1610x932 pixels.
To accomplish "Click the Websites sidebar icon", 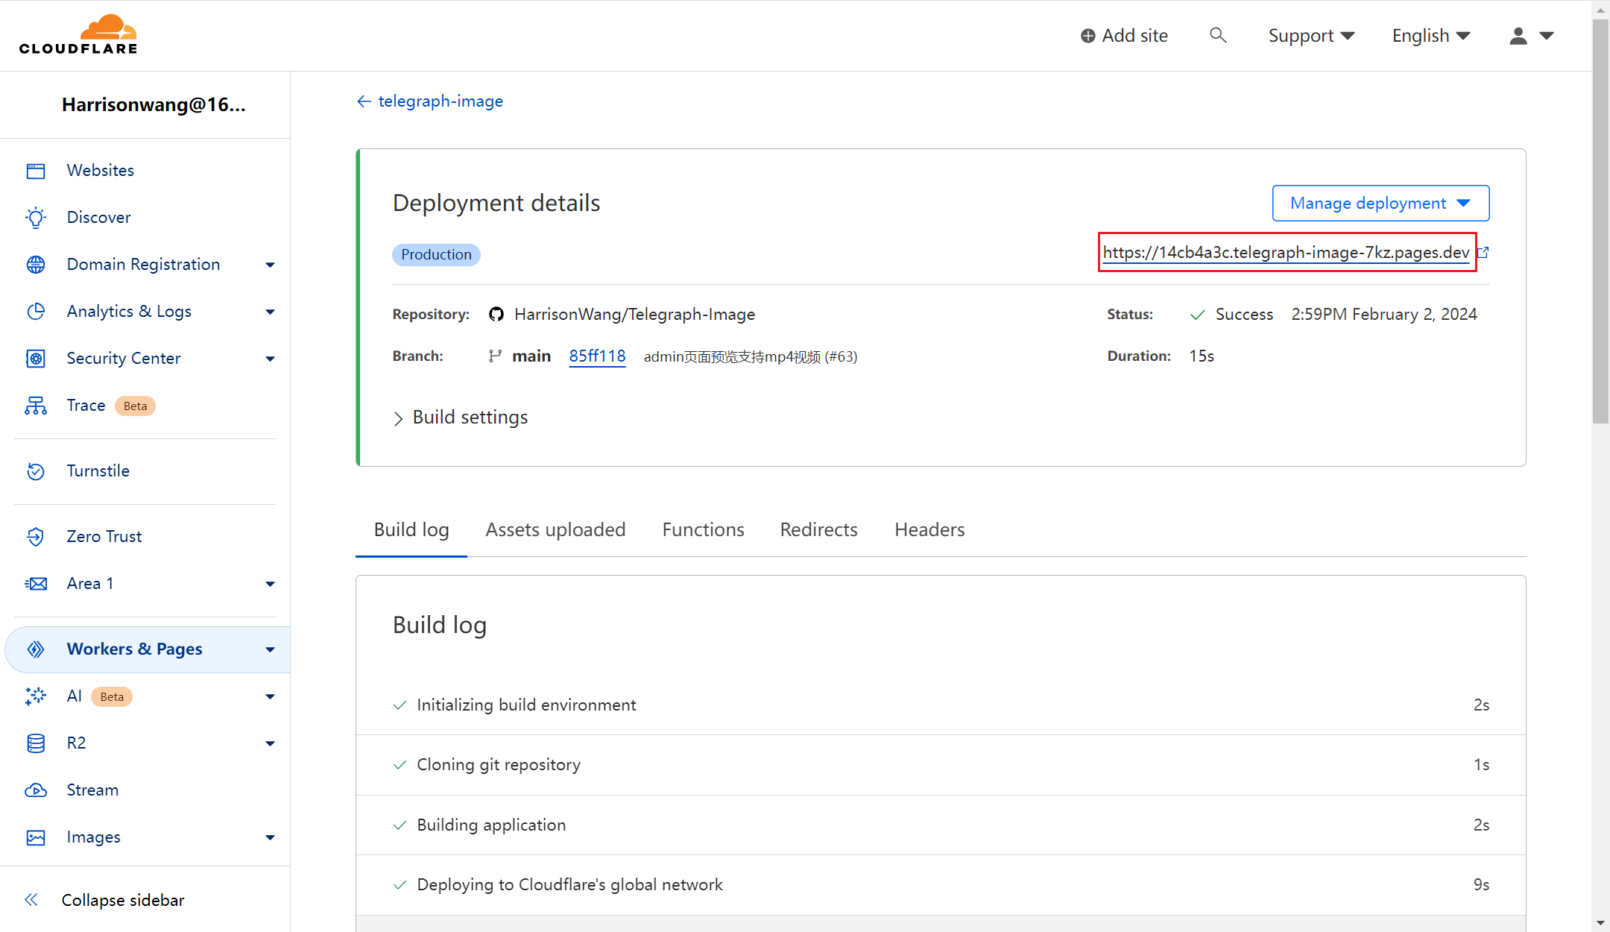I will [35, 171].
